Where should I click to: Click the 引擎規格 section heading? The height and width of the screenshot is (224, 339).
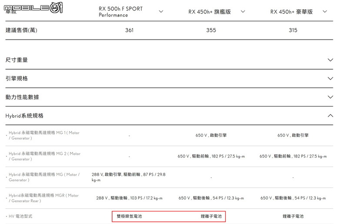(17, 78)
